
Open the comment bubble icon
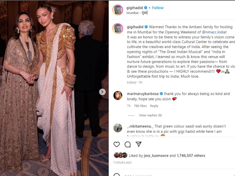pyautogui.click(x=128, y=144)
